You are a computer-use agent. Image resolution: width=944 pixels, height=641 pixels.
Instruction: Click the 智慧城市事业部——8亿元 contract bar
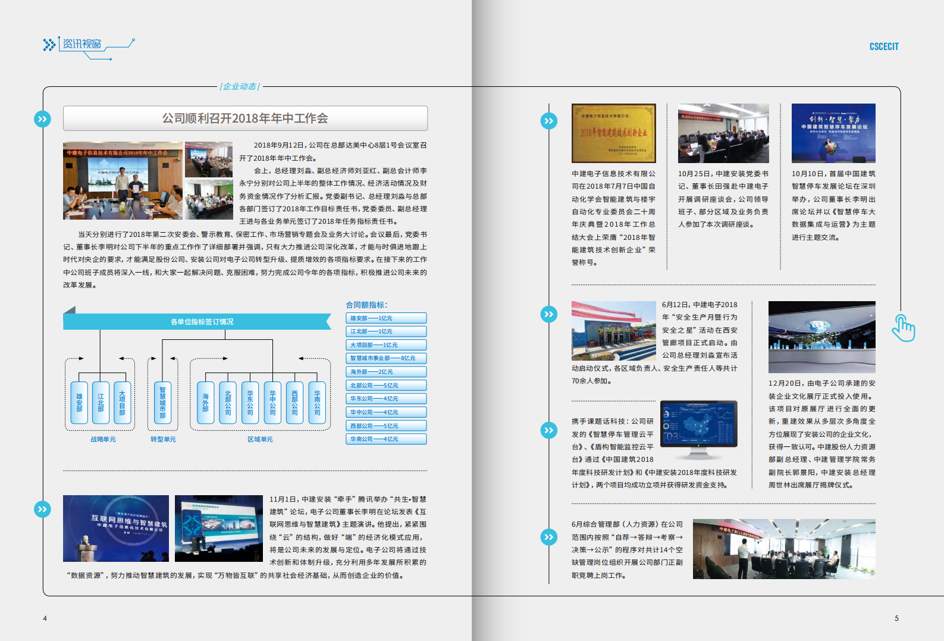(386, 358)
